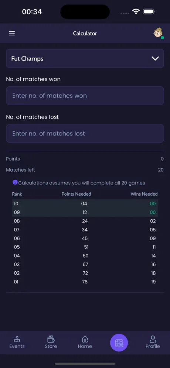
Task: Open the Profile person icon
Action: [x=153, y=339]
